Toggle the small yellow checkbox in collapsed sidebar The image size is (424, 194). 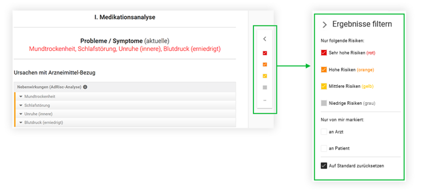(x=265, y=76)
